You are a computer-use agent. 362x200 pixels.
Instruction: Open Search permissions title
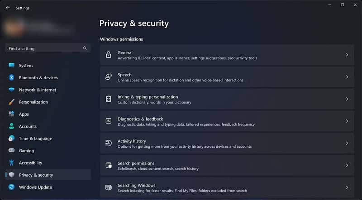[x=136, y=163]
